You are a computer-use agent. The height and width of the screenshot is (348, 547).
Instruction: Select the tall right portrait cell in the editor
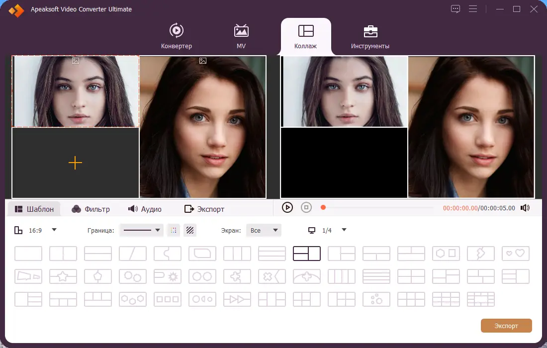point(203,127)
